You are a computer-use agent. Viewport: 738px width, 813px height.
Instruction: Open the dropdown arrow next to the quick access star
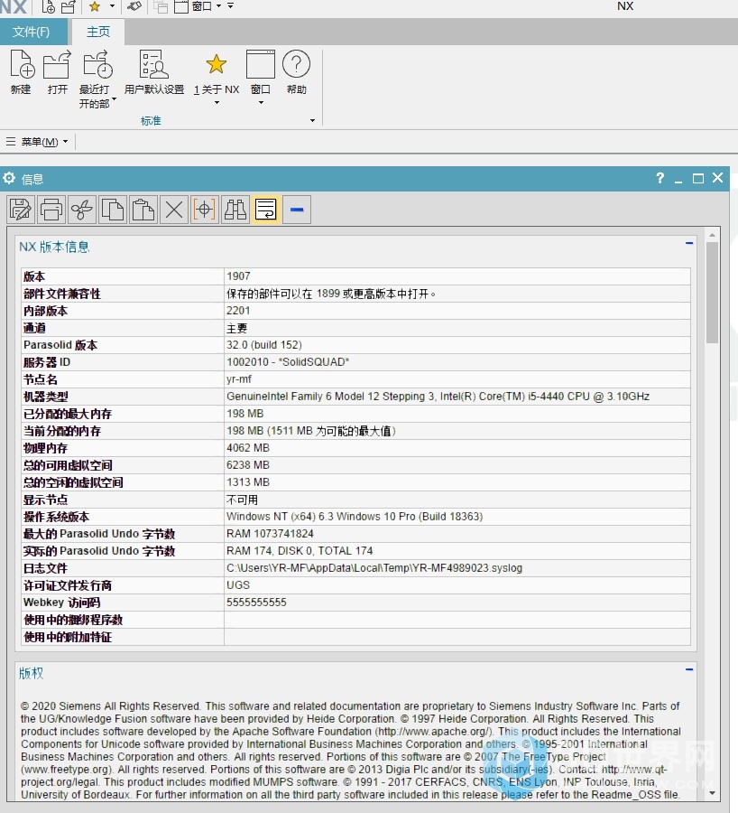point(112,6)
